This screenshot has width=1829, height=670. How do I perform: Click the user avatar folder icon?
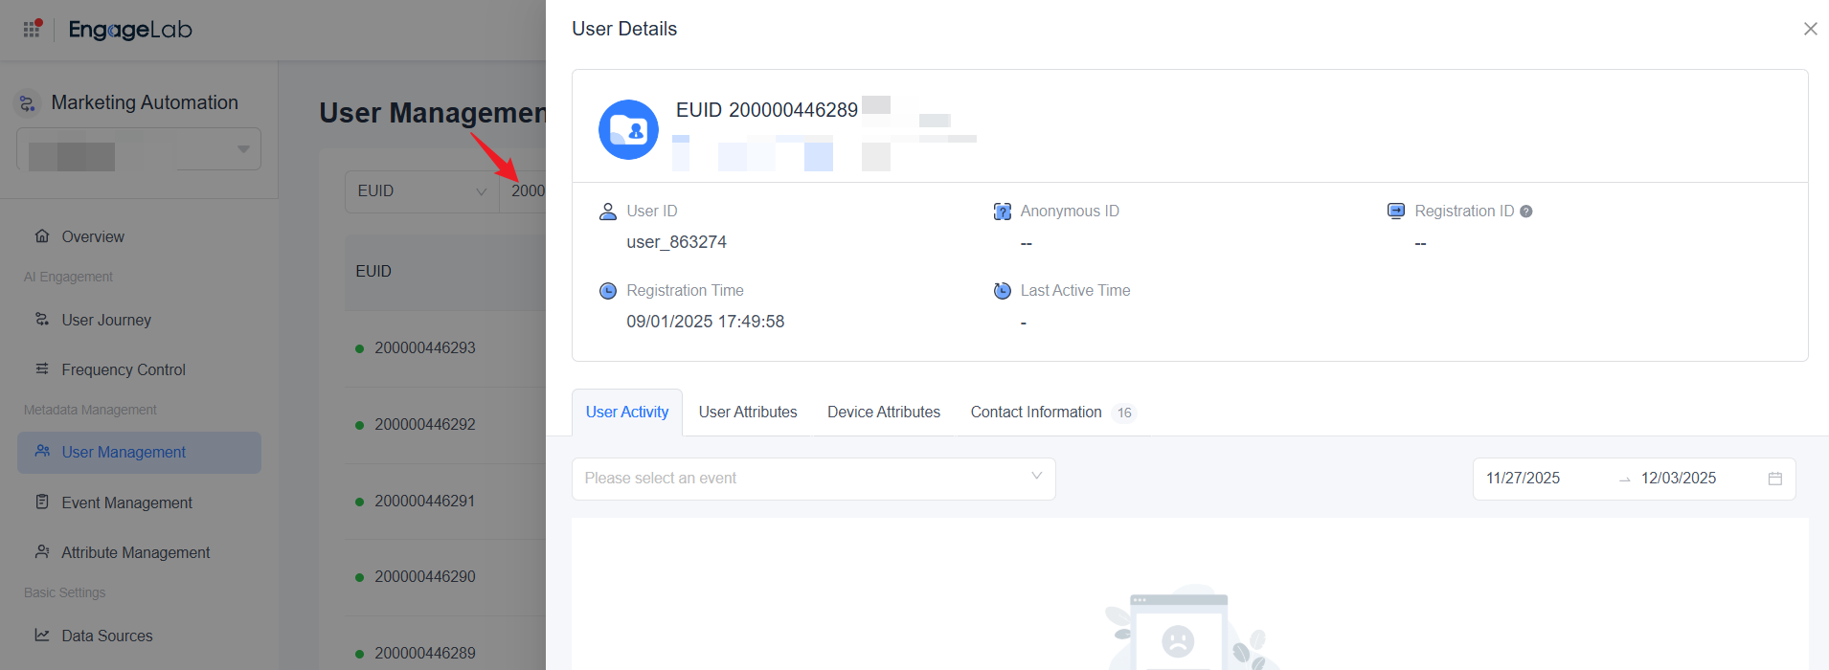[628, 129]
